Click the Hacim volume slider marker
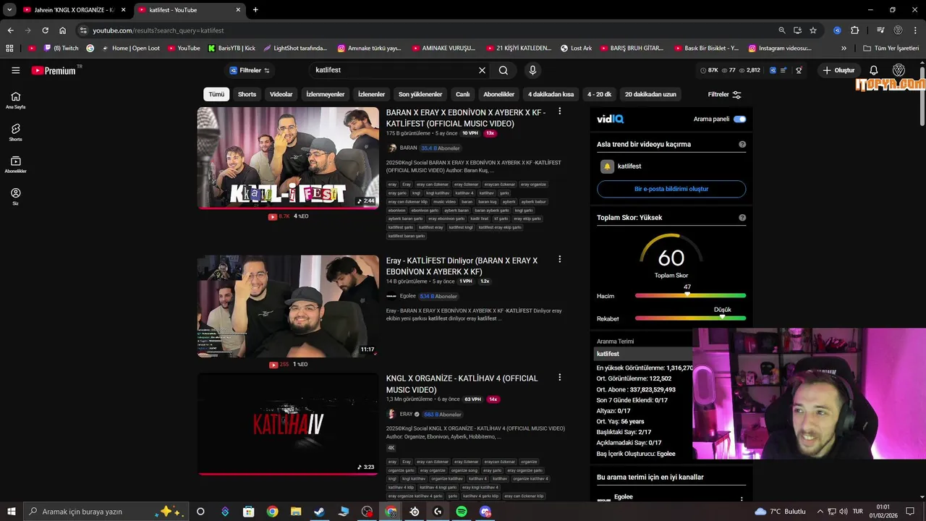926x521 pixels. click(687, 295)
